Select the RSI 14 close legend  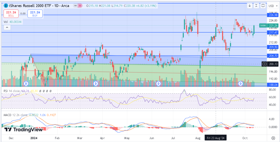coord(12,91)
